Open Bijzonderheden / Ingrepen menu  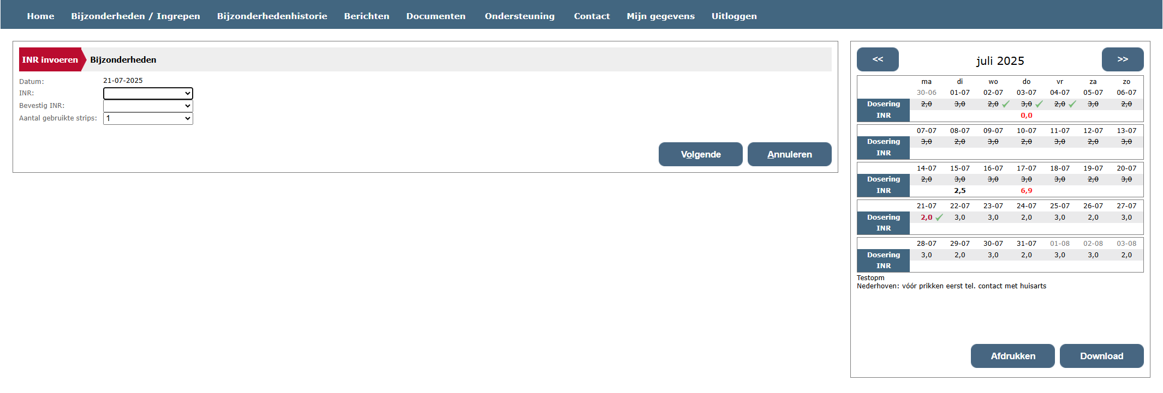[135, 16]
